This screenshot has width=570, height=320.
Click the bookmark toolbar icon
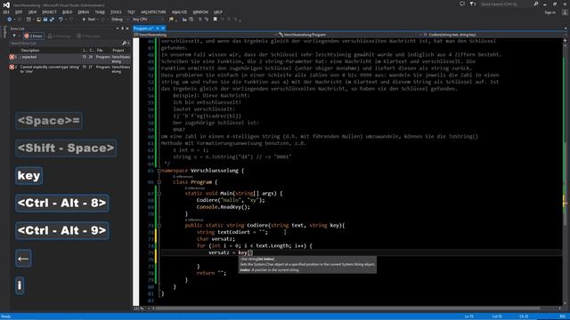pos(216,20)
